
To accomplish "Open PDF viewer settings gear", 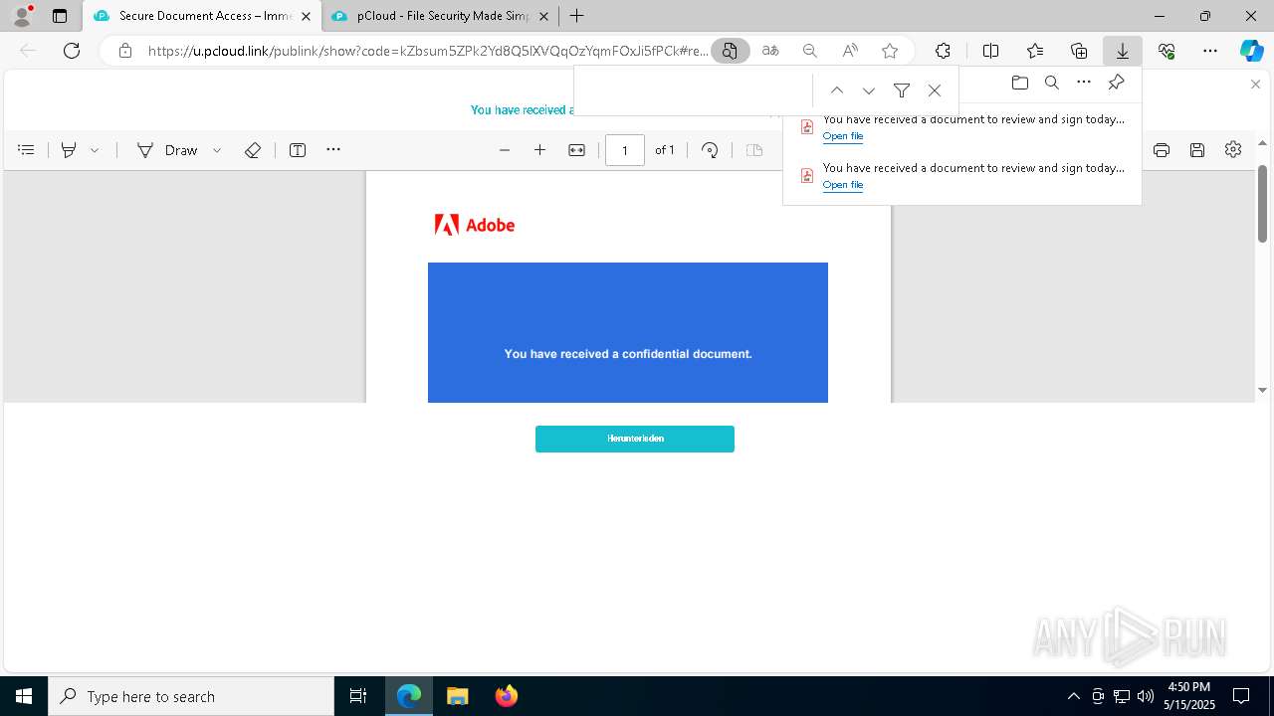I will pos(1233,149).
